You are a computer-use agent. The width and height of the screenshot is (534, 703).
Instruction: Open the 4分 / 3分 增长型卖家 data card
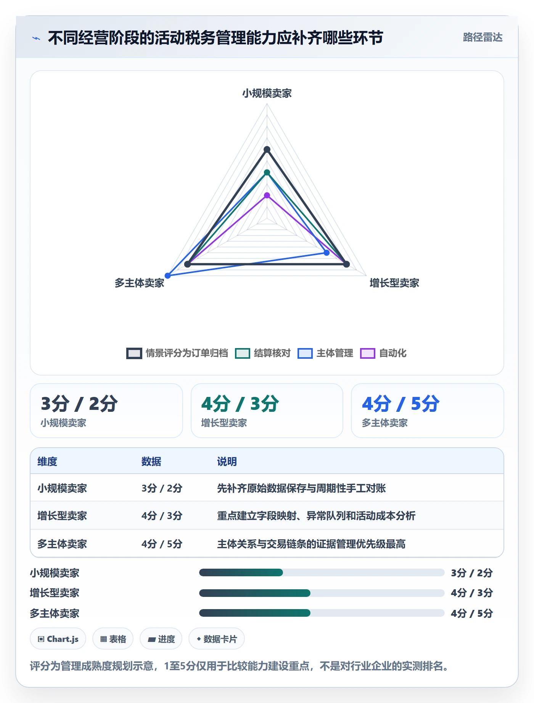[267, 411]
